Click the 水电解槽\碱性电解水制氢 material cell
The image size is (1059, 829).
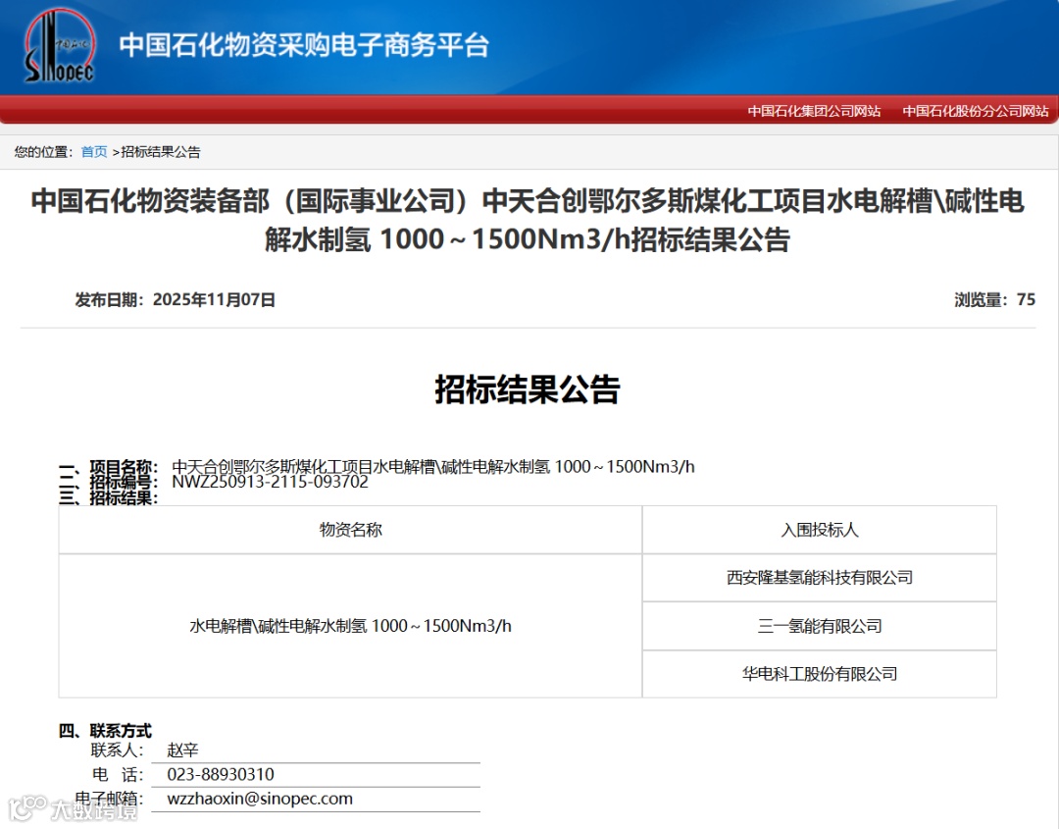(x=350, y=626)
